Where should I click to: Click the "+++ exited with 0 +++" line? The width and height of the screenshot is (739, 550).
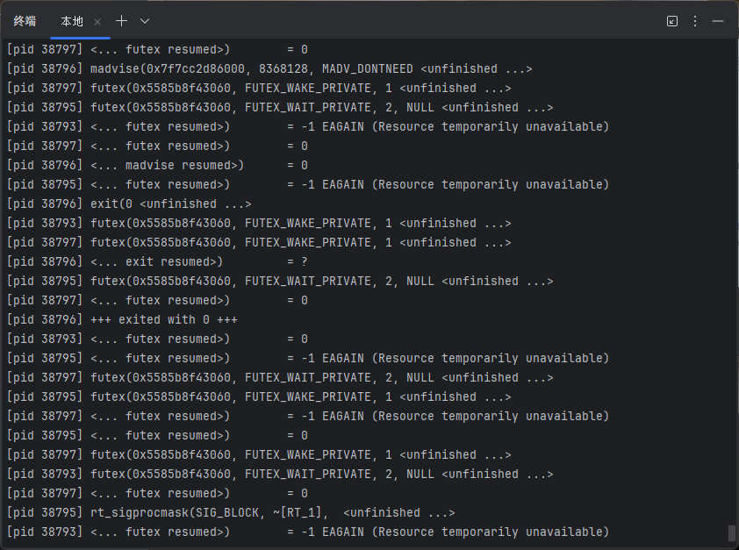[x=163, y=320]
